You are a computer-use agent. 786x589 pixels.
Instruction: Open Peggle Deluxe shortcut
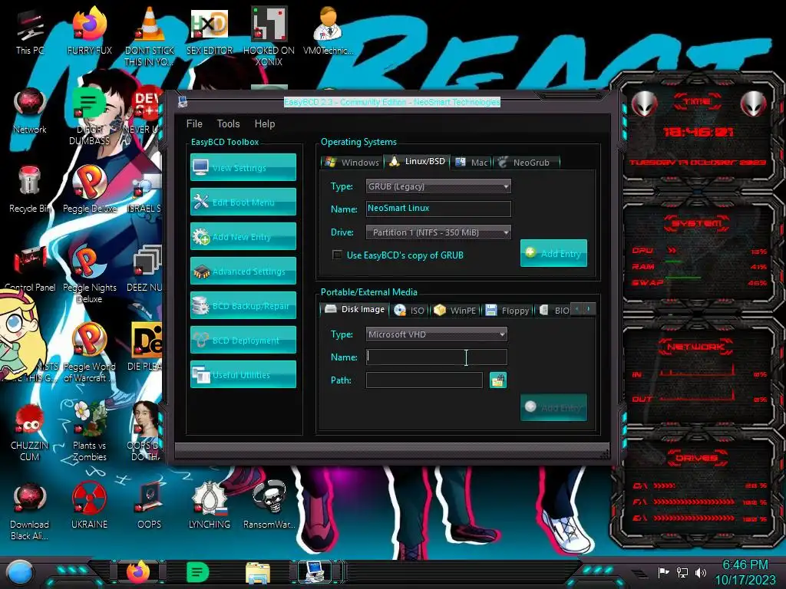[89, 190]
